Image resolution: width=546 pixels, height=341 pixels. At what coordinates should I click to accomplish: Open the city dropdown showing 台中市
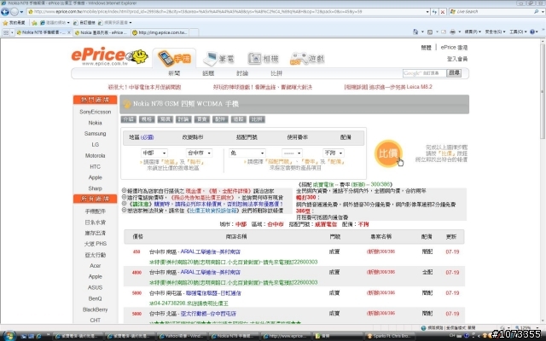point(199,153)
